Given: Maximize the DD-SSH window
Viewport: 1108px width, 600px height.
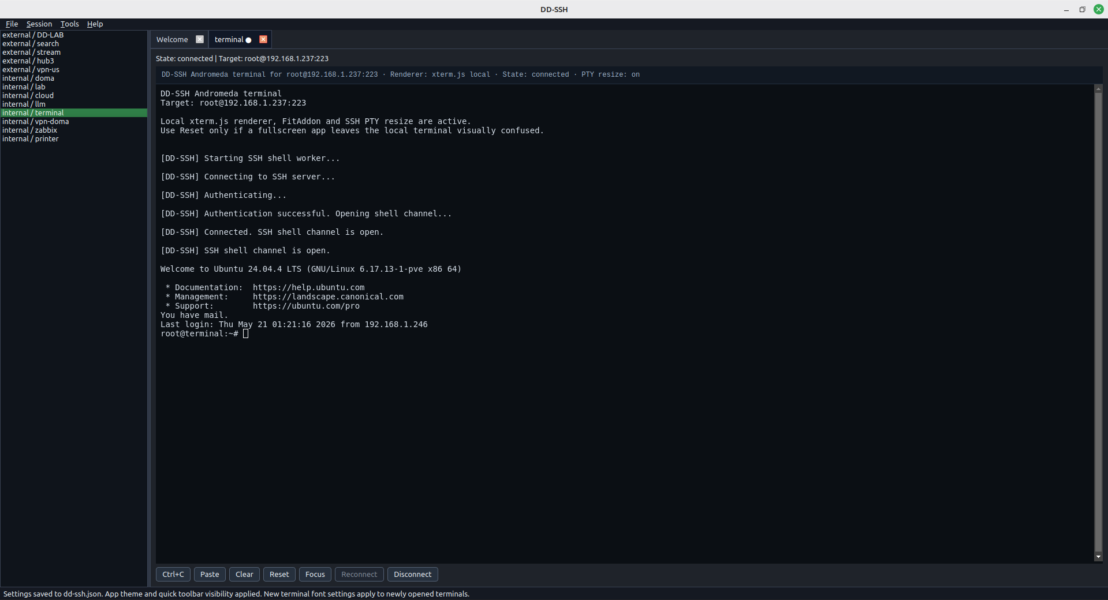Looking at the screenshot, I should click(x=1083, y=9).
